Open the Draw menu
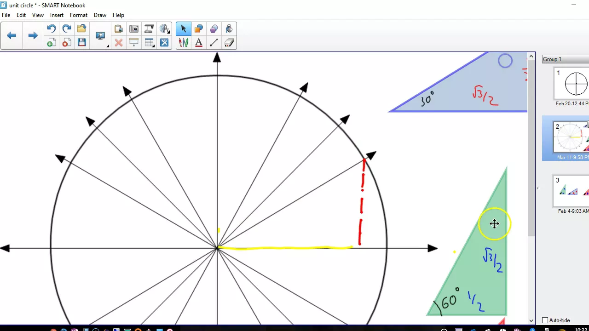Image resolution: width=589 pixels, height=331 pixels. [x=100, y=15]
